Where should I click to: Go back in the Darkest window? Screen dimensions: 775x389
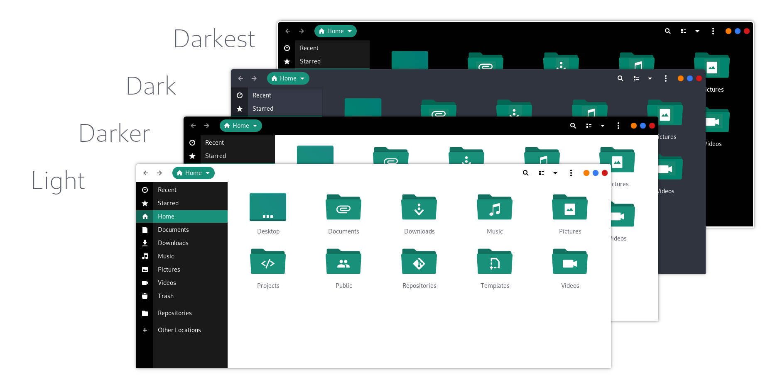tap(288, 31)
